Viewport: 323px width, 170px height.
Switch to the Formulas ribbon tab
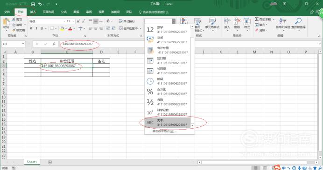click(64, 12)
